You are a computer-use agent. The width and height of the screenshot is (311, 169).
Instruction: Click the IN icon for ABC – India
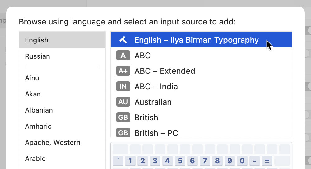pyautogui.click(x=123, y=87)
